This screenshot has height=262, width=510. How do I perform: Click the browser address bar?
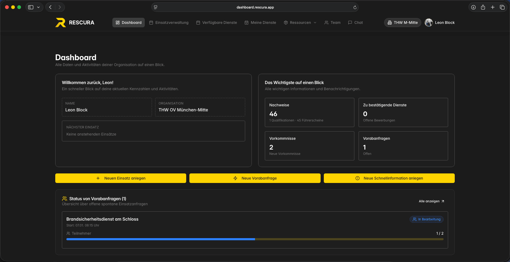pyautogui.click(x=255, y=7)
